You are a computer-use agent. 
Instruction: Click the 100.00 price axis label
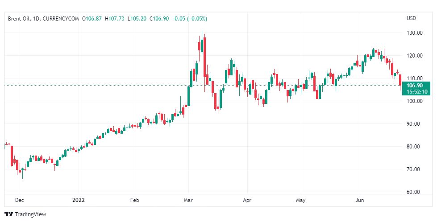click(414, 101)
